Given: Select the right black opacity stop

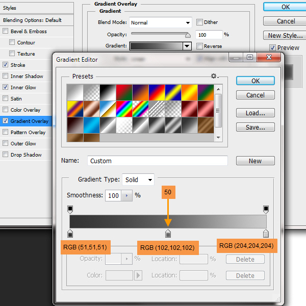Looking at the screenshot, I should [x=266, y=209].
